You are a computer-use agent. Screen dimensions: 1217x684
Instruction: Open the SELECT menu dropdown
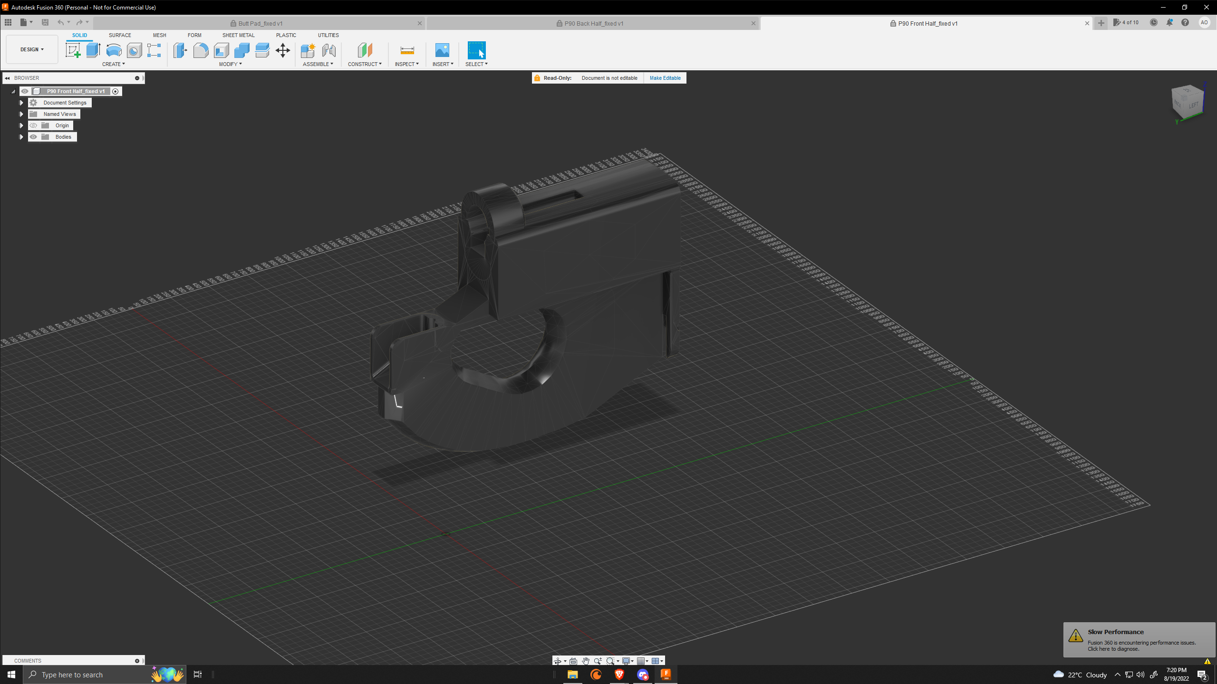[x=476, y=64]
